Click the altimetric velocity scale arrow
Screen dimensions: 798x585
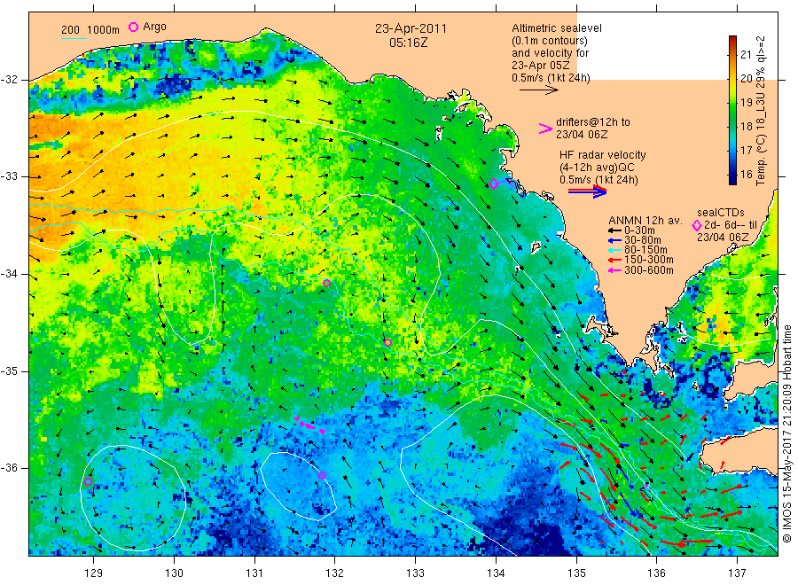pos(538,90)
